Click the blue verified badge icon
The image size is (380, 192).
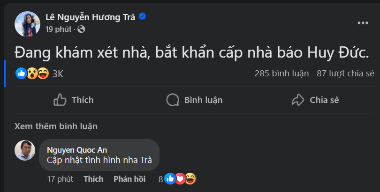(142, 17)
